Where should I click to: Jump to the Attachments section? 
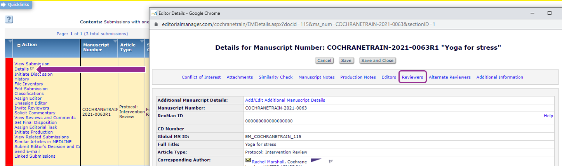pos(240,77)
